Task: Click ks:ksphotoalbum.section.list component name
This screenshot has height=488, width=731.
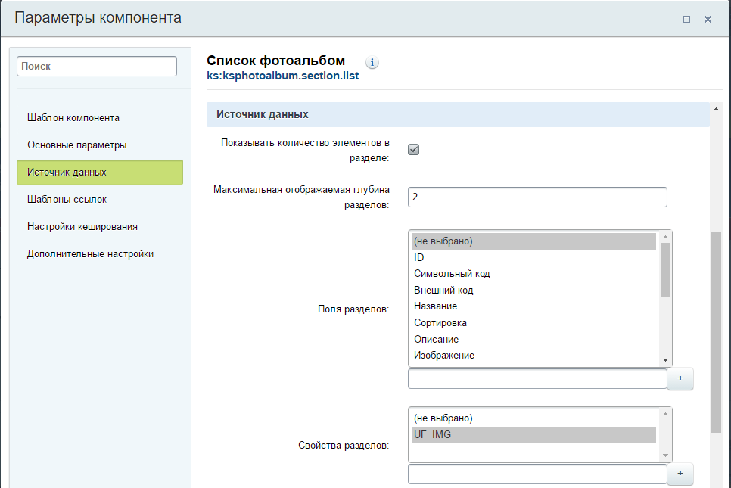Action: pyautogui.click(x=282, y=76)
